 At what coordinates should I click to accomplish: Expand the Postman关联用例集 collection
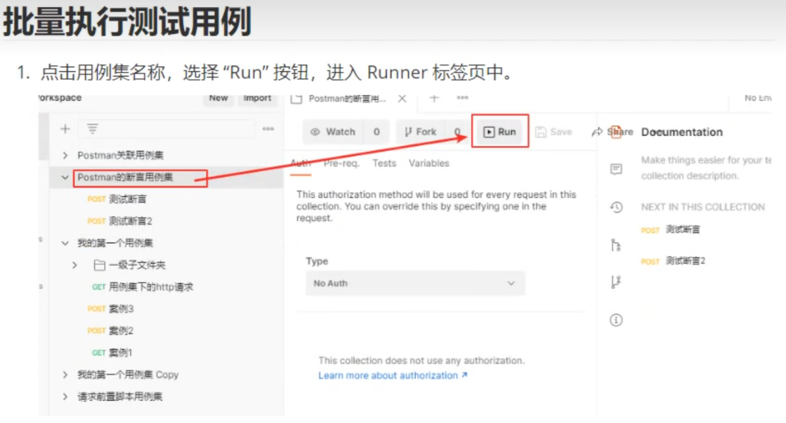pyautogui.click(x=65, y=156)
